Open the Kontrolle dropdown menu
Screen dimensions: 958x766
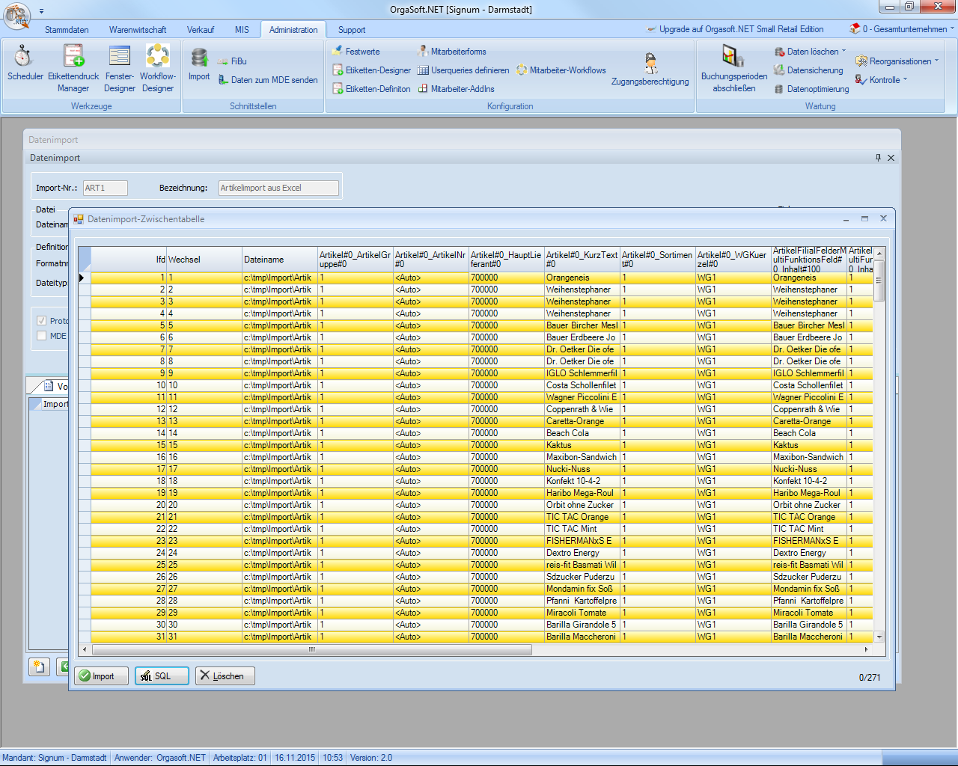pyautogui.click(x=882, y=80)
